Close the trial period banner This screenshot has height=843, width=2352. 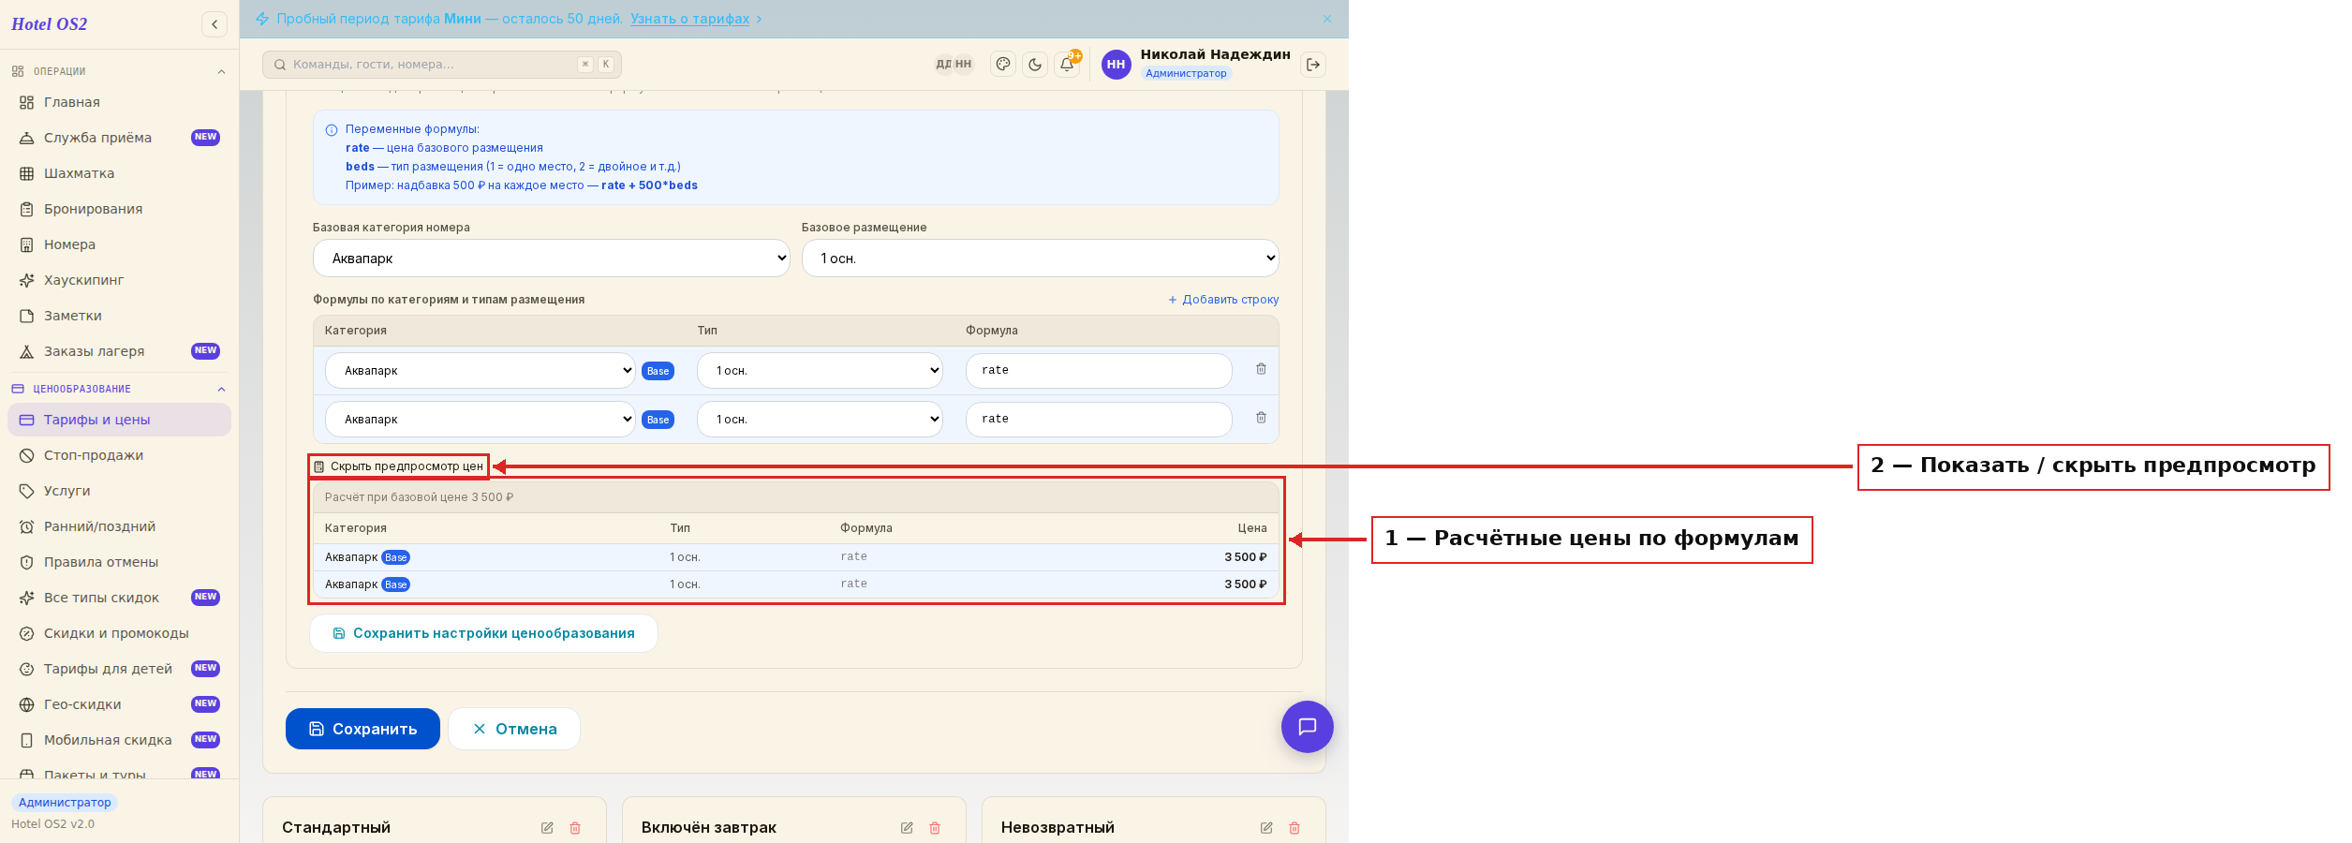(x=1327, y=19)
